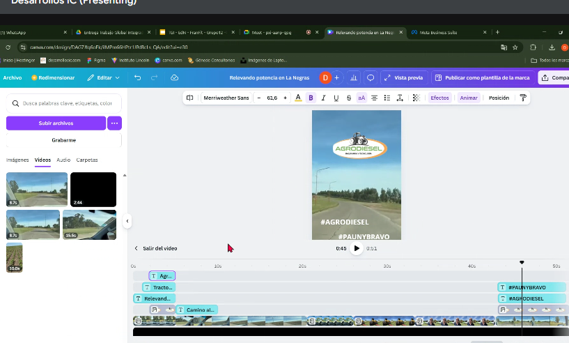The image size is (569, 343).
Task: Toggle italic text formatting
Action: click(324, 98)
